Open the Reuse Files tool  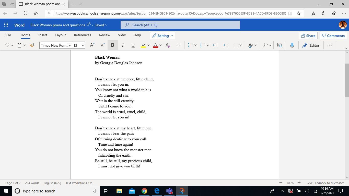(280, 45)
